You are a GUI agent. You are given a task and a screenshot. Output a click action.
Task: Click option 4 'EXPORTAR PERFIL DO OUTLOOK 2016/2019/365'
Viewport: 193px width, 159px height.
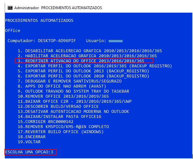click(x=95, y=66)
